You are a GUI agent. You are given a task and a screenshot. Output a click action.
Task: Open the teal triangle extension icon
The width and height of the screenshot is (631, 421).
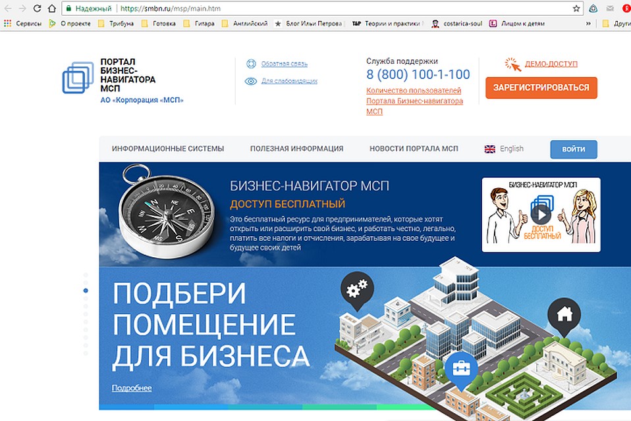593,9
